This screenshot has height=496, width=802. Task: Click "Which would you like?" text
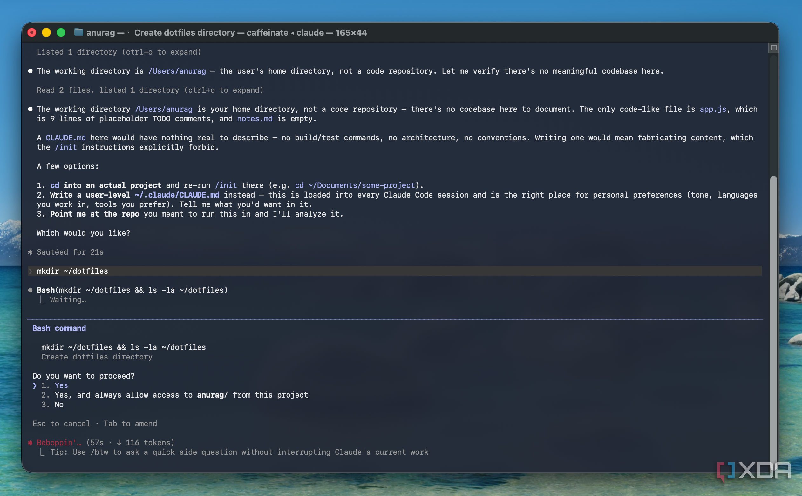pos(83,233)
